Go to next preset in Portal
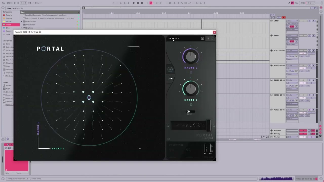Image resolution: width=324 pixels, height=182 pixels. 212,38
